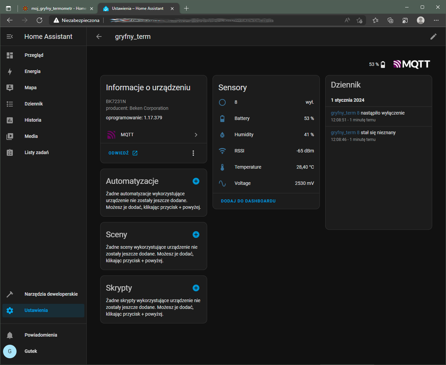Image resolution: width=446 pixels, height=365 pixels.
Task: Click the 28,40 °C temperature value
Action: point(305,167)
